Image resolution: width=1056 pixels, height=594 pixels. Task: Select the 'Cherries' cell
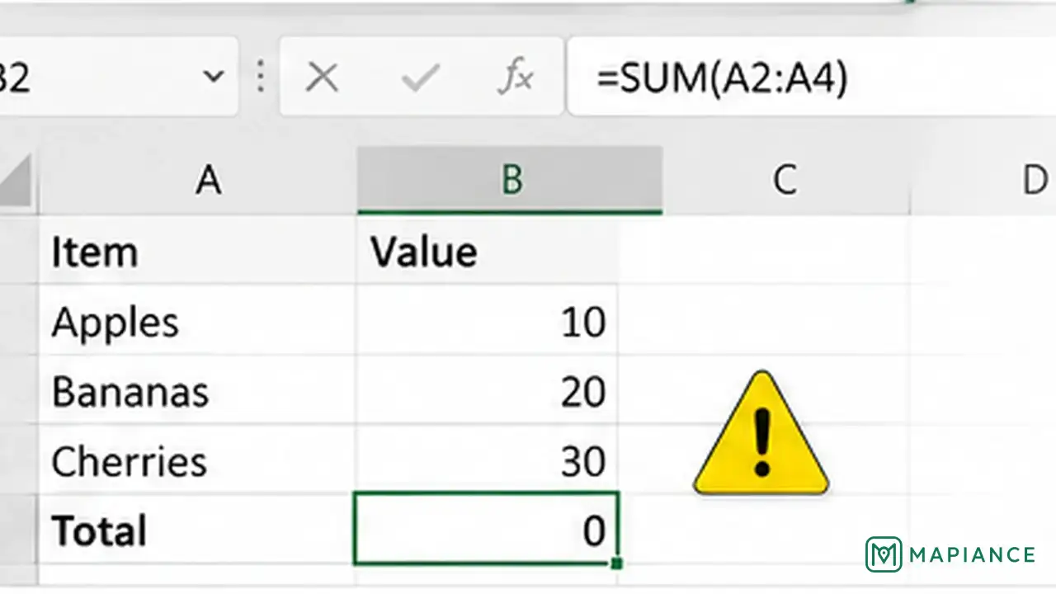(x=198, y=460)
